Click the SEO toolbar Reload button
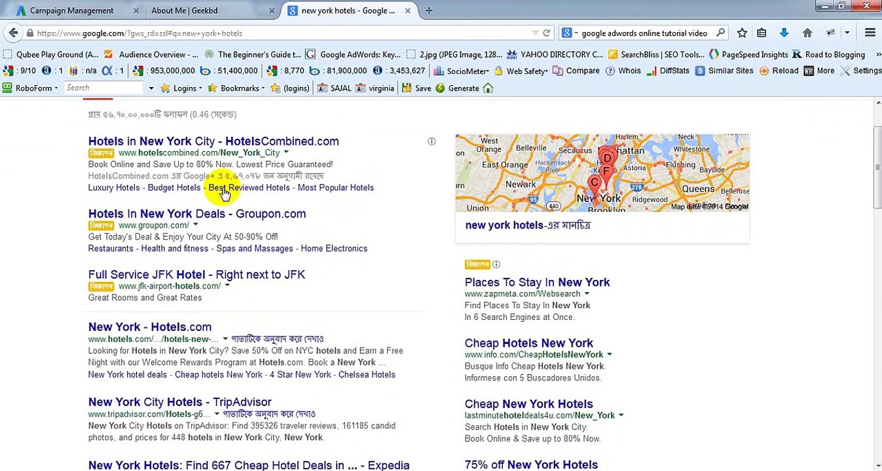Viewport: 882px width, 471px height. [779, 71]
